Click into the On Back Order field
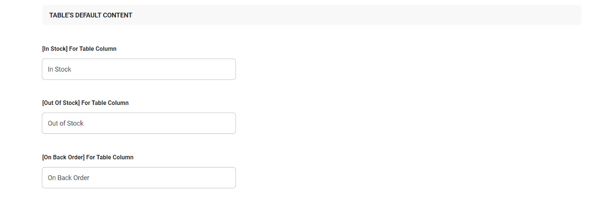The width and height of the screenshot is (611, 204). [x=138, y=178]
